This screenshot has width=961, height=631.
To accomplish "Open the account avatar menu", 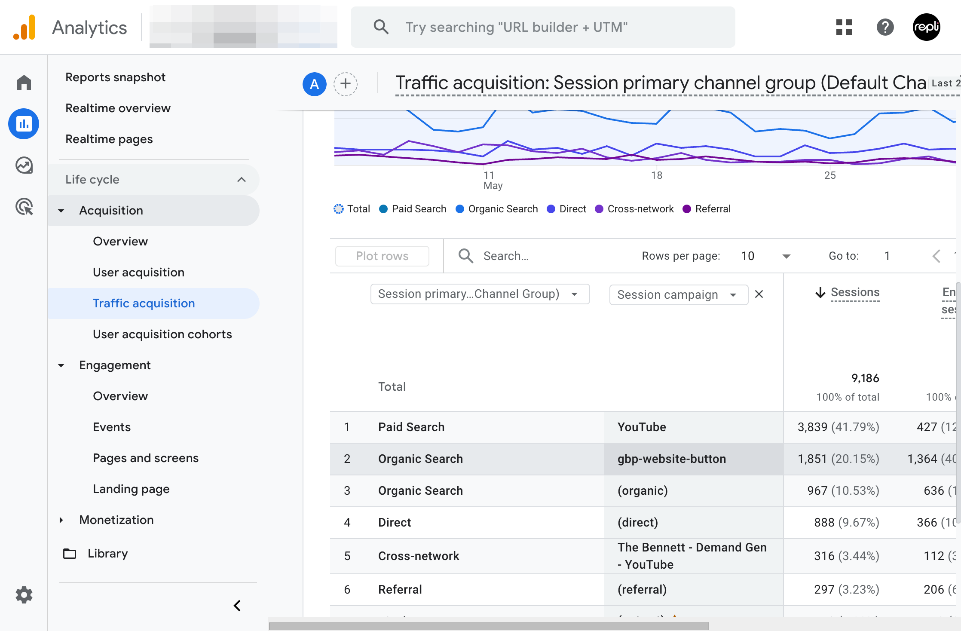I will 927,27.
